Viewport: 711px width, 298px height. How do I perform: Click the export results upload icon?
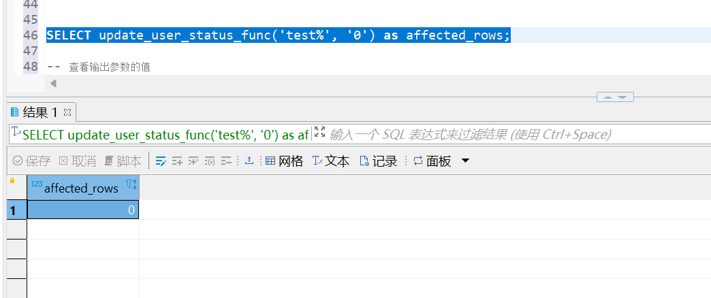click(249, 161)
